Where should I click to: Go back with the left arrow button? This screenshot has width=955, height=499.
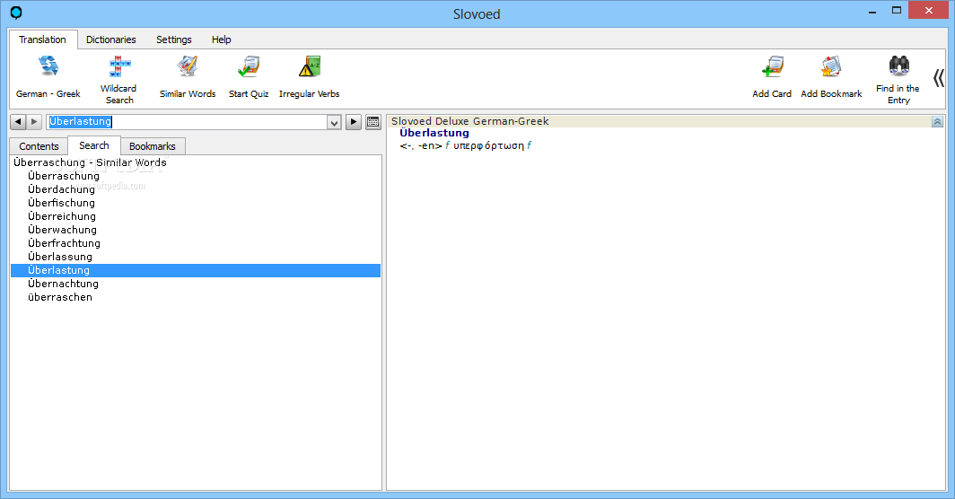pyautogui.click(x=18, y=122)
